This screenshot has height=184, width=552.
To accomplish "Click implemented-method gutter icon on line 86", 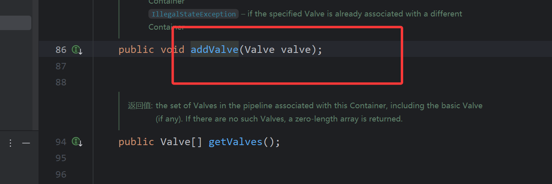I will click(77, 50).
